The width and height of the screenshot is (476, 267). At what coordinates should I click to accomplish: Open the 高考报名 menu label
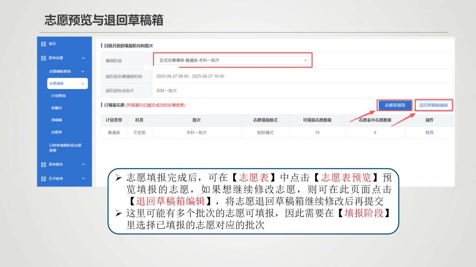click(56, 164)
